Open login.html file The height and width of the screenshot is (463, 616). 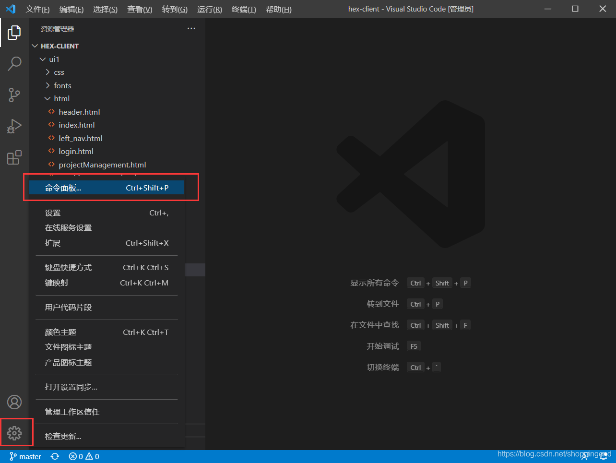pyautogui.click(x=118, y=151)
